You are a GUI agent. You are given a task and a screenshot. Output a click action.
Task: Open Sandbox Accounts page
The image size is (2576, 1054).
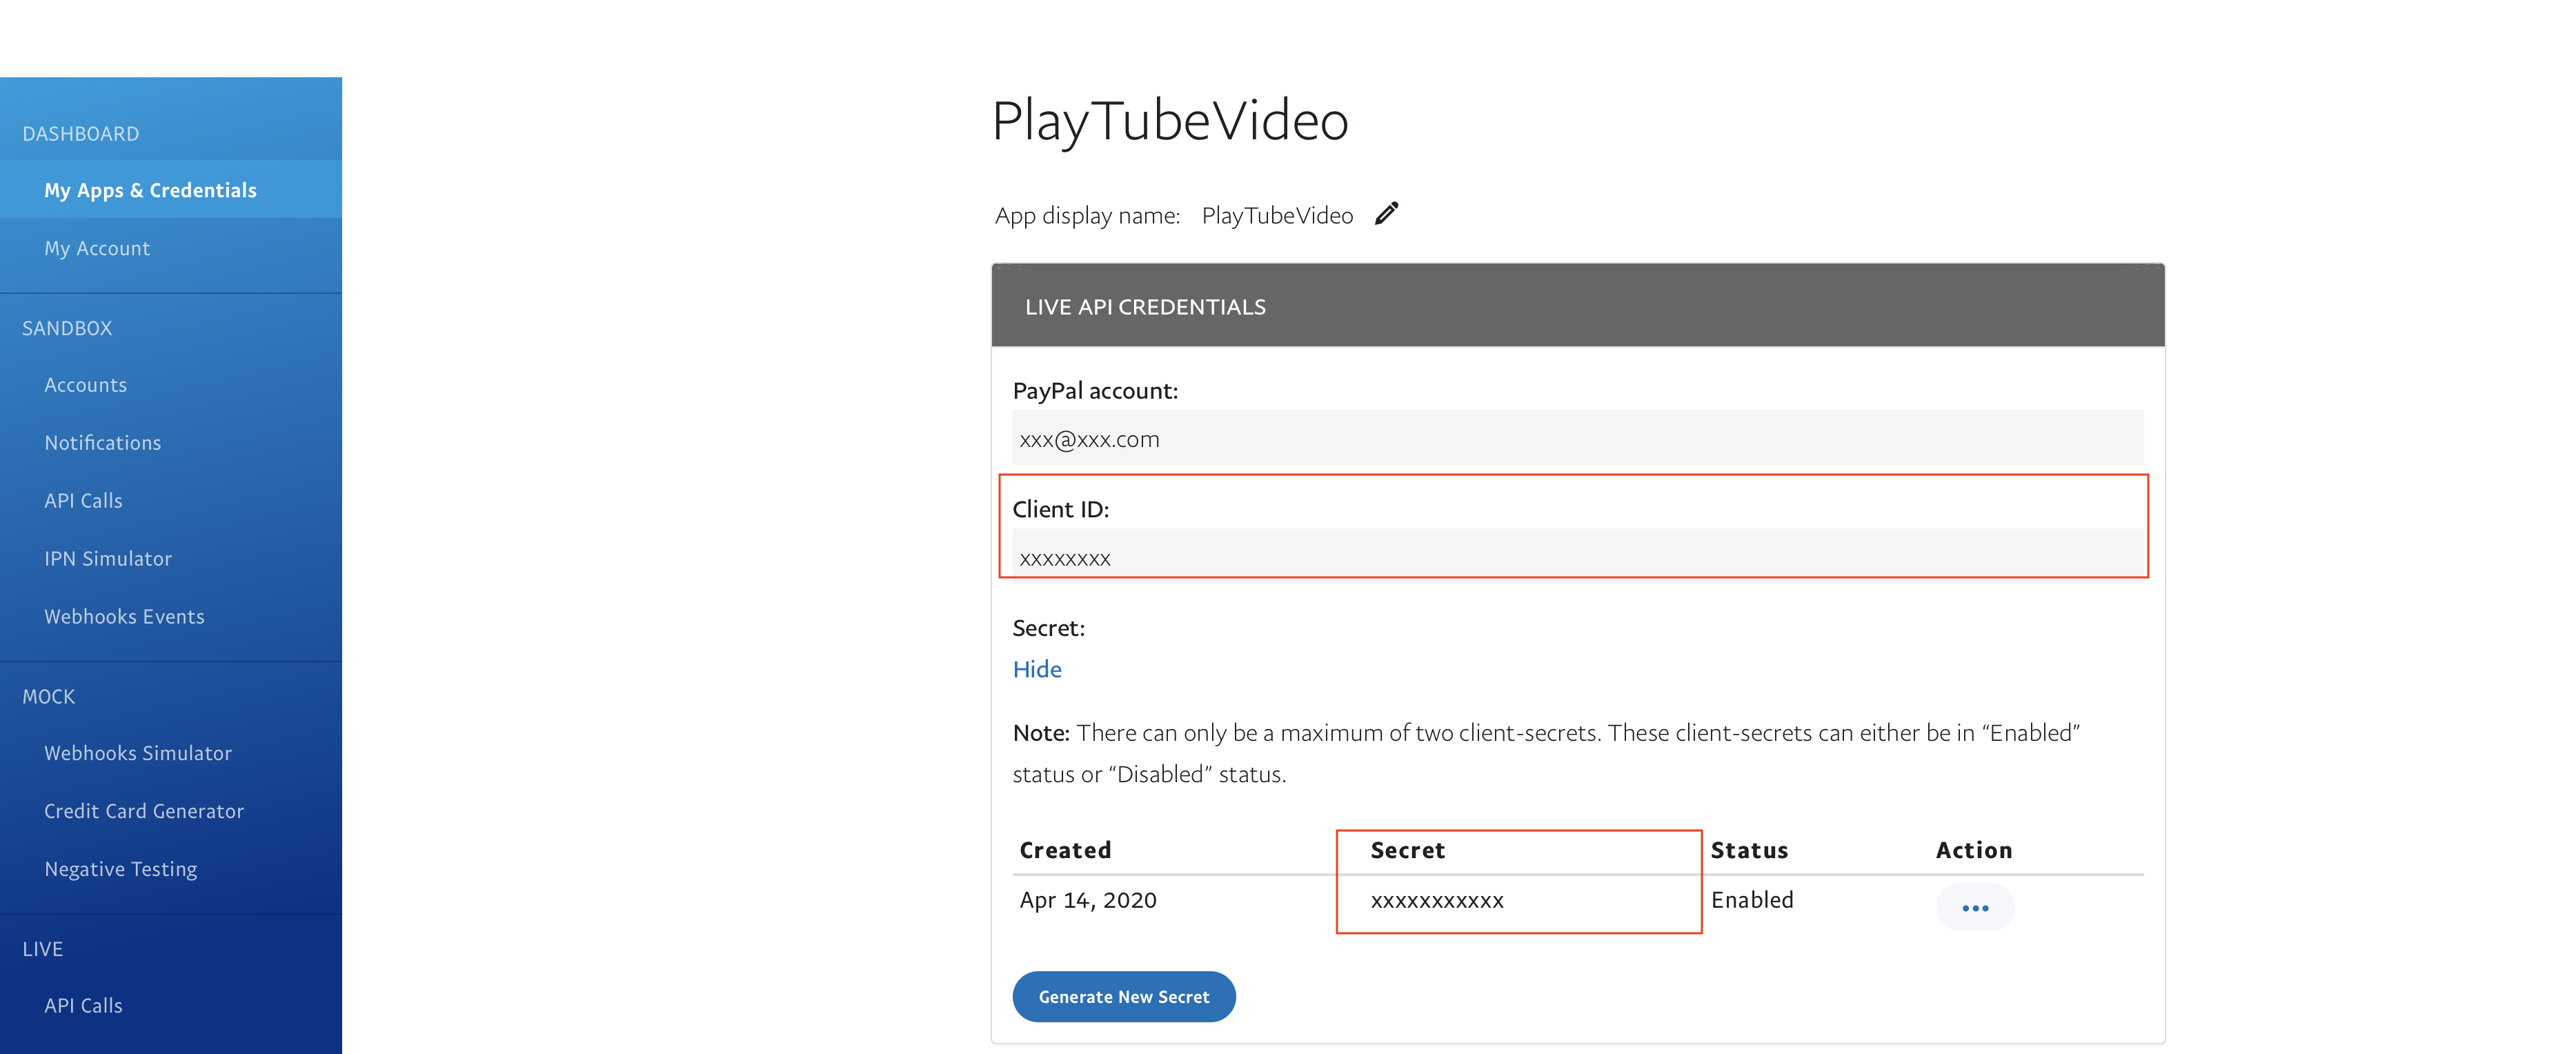point(85,385)
